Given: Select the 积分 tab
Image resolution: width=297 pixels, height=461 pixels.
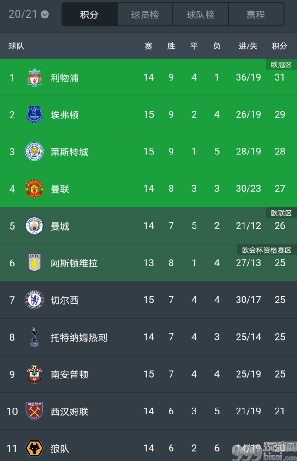Looking at the screenshot, I should 89,14.
